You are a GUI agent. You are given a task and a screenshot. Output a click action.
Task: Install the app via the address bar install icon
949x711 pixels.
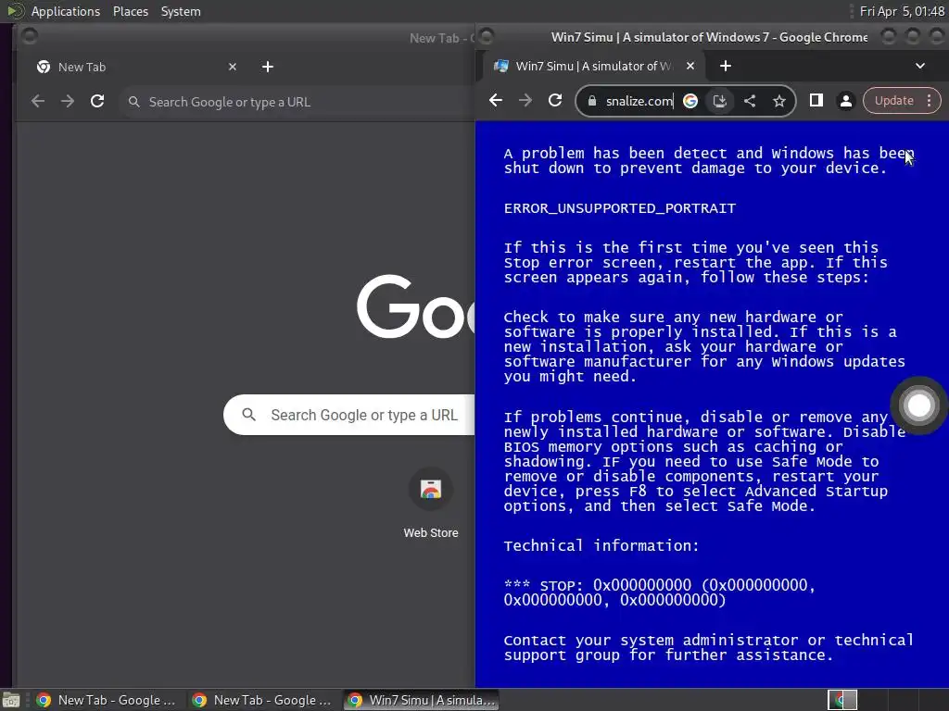pyautogui.click(x=719, y=101)
